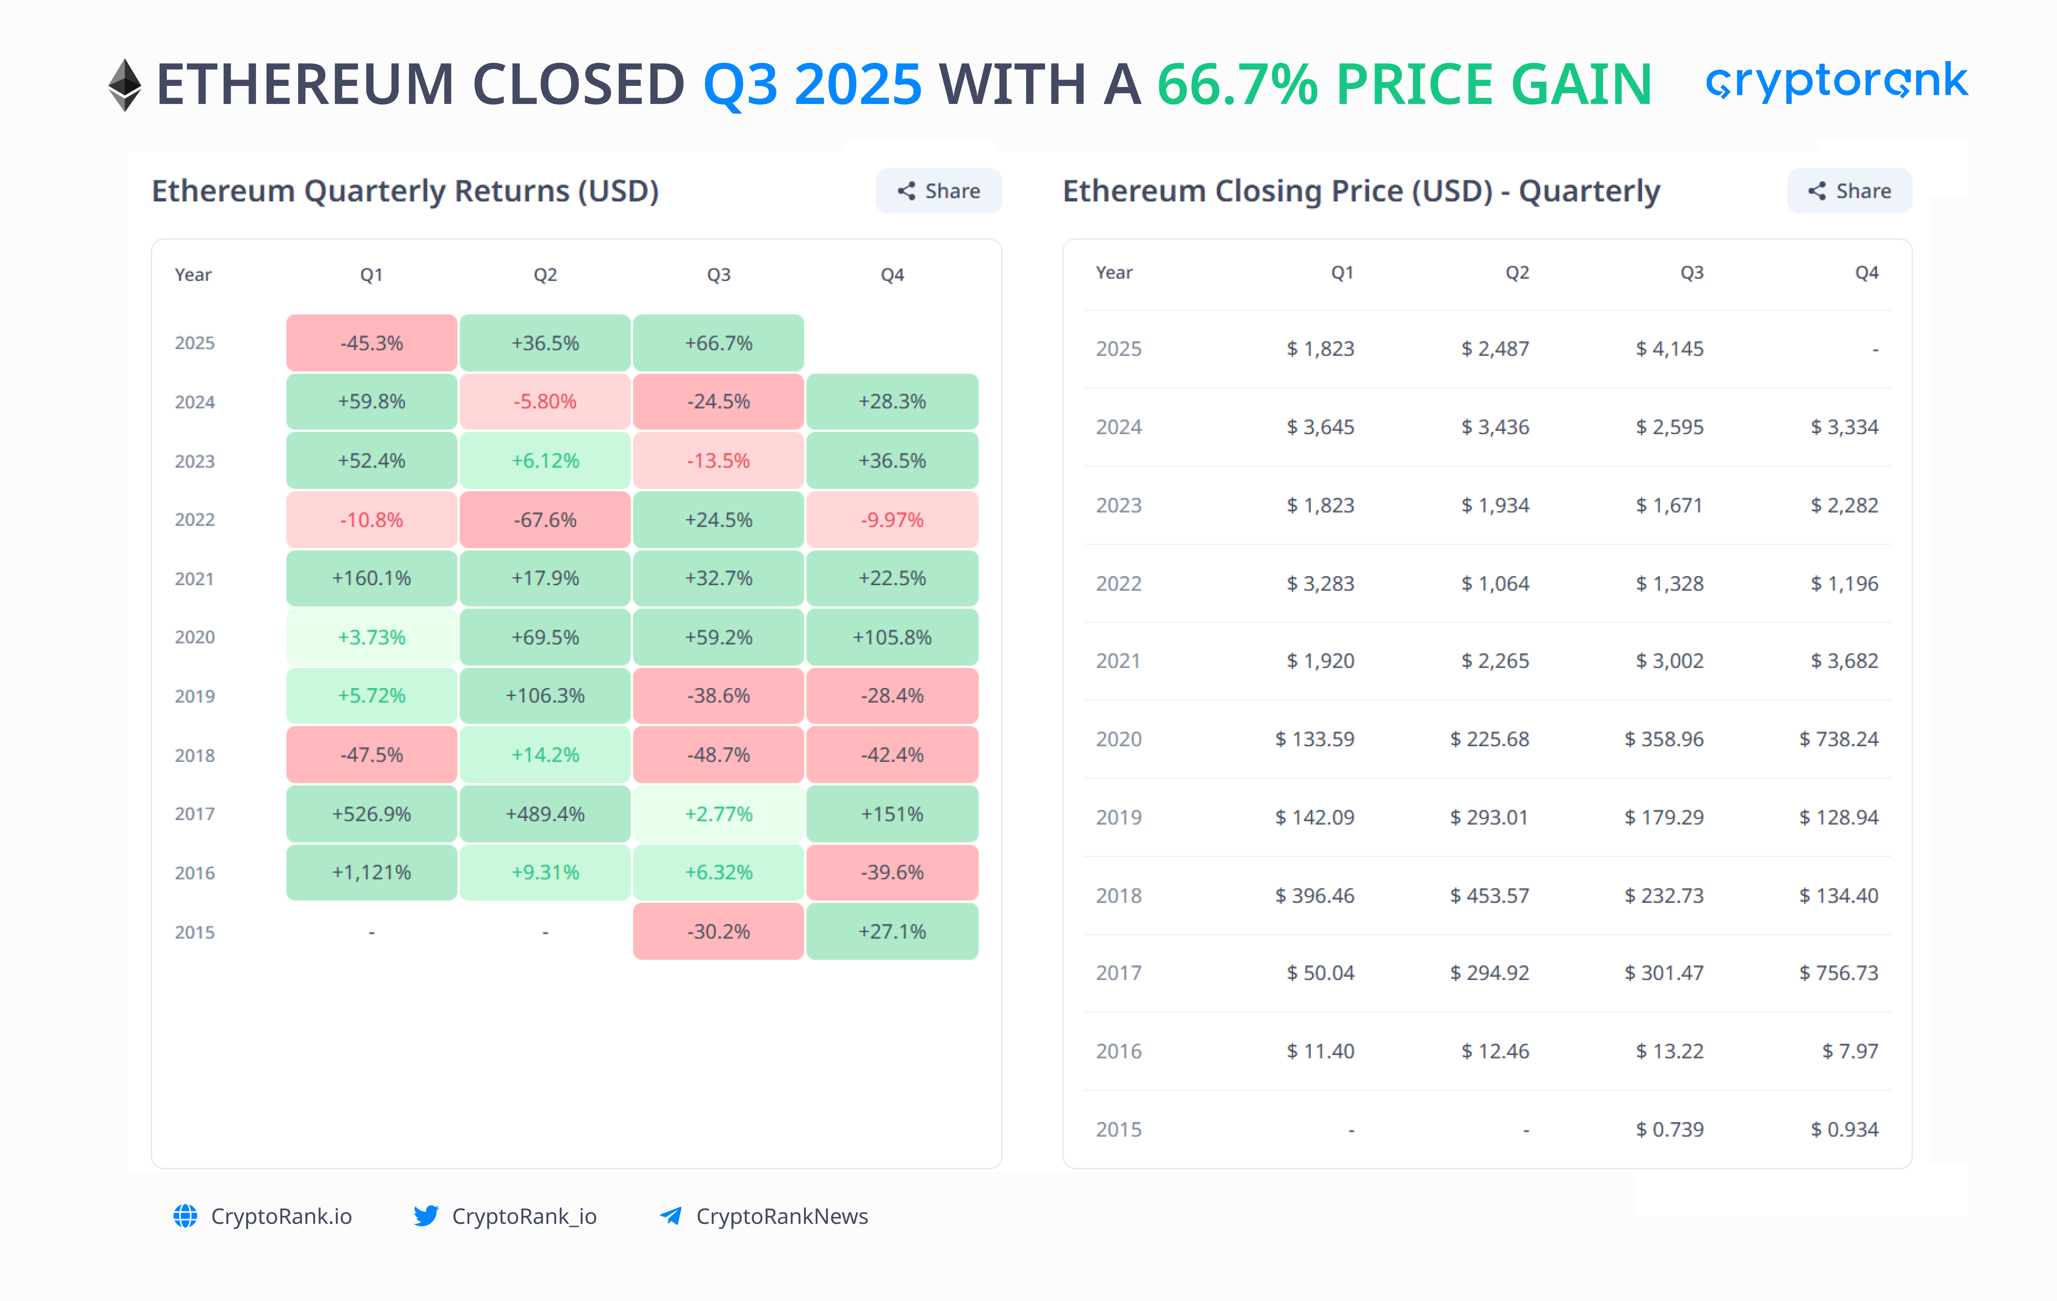This screenshot has width=2057, height=1301.
Task: Click the Twitter bird icon
Action: point(425,1216)
